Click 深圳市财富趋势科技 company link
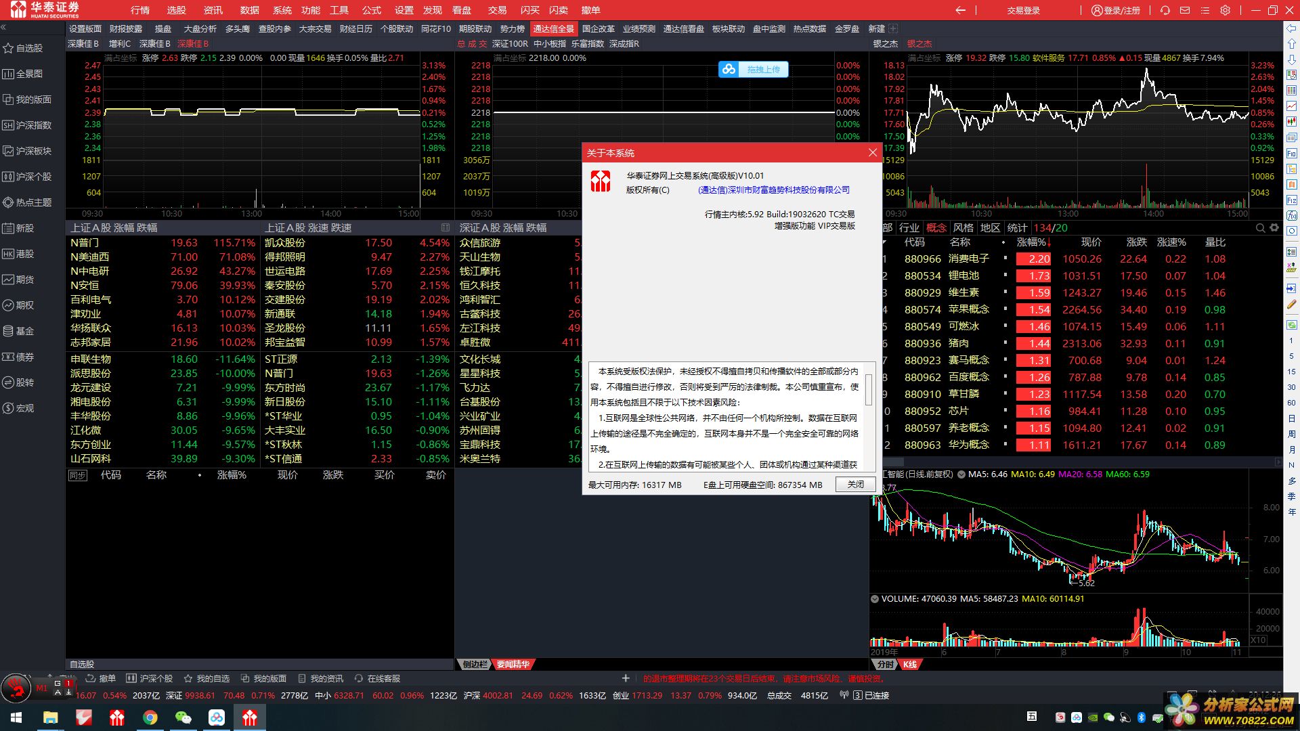The height and width of the screenshot is (731, 1300). [x=774, y=190]
